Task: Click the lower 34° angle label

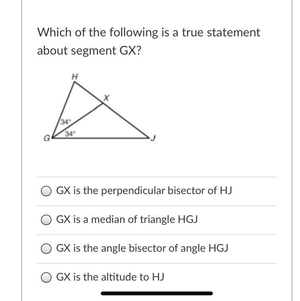Action: click(70, 133)
